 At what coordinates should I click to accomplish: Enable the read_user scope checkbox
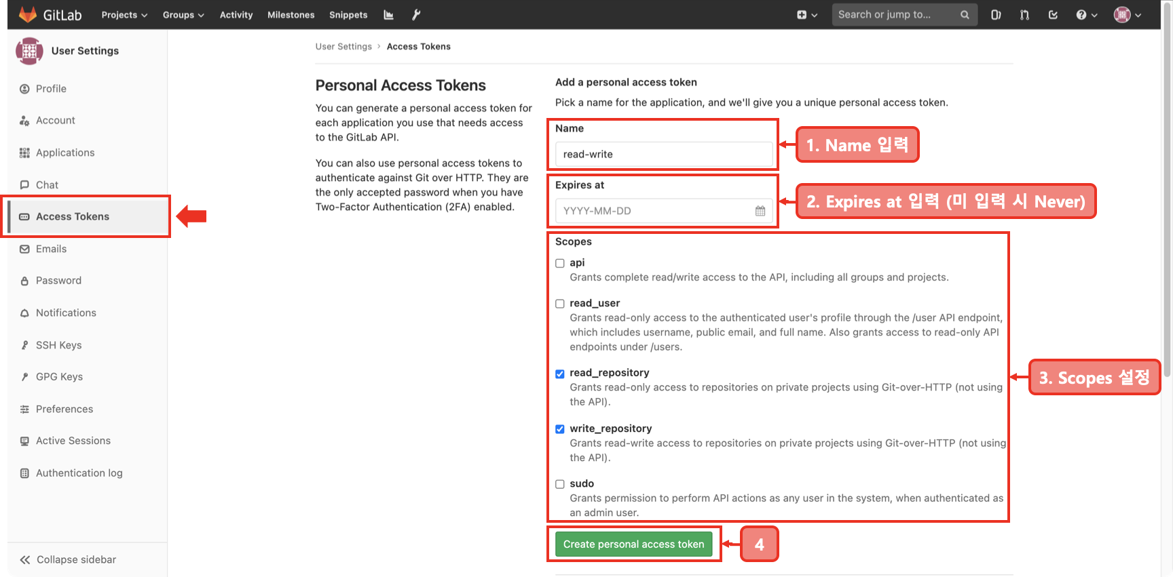pos(560,304)
